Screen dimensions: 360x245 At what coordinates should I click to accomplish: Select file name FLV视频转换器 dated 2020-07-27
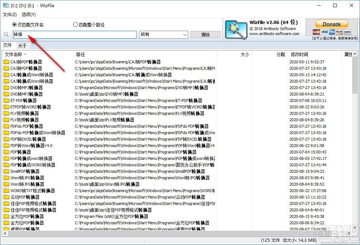(25, 113)
